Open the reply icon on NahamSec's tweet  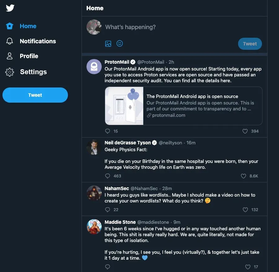click(x=108, y=210)
